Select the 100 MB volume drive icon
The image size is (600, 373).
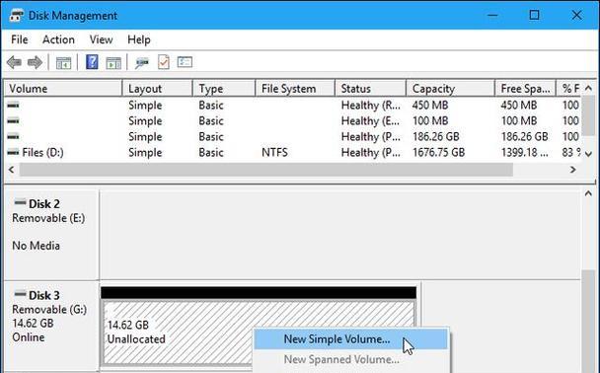[x=13, y=121]
